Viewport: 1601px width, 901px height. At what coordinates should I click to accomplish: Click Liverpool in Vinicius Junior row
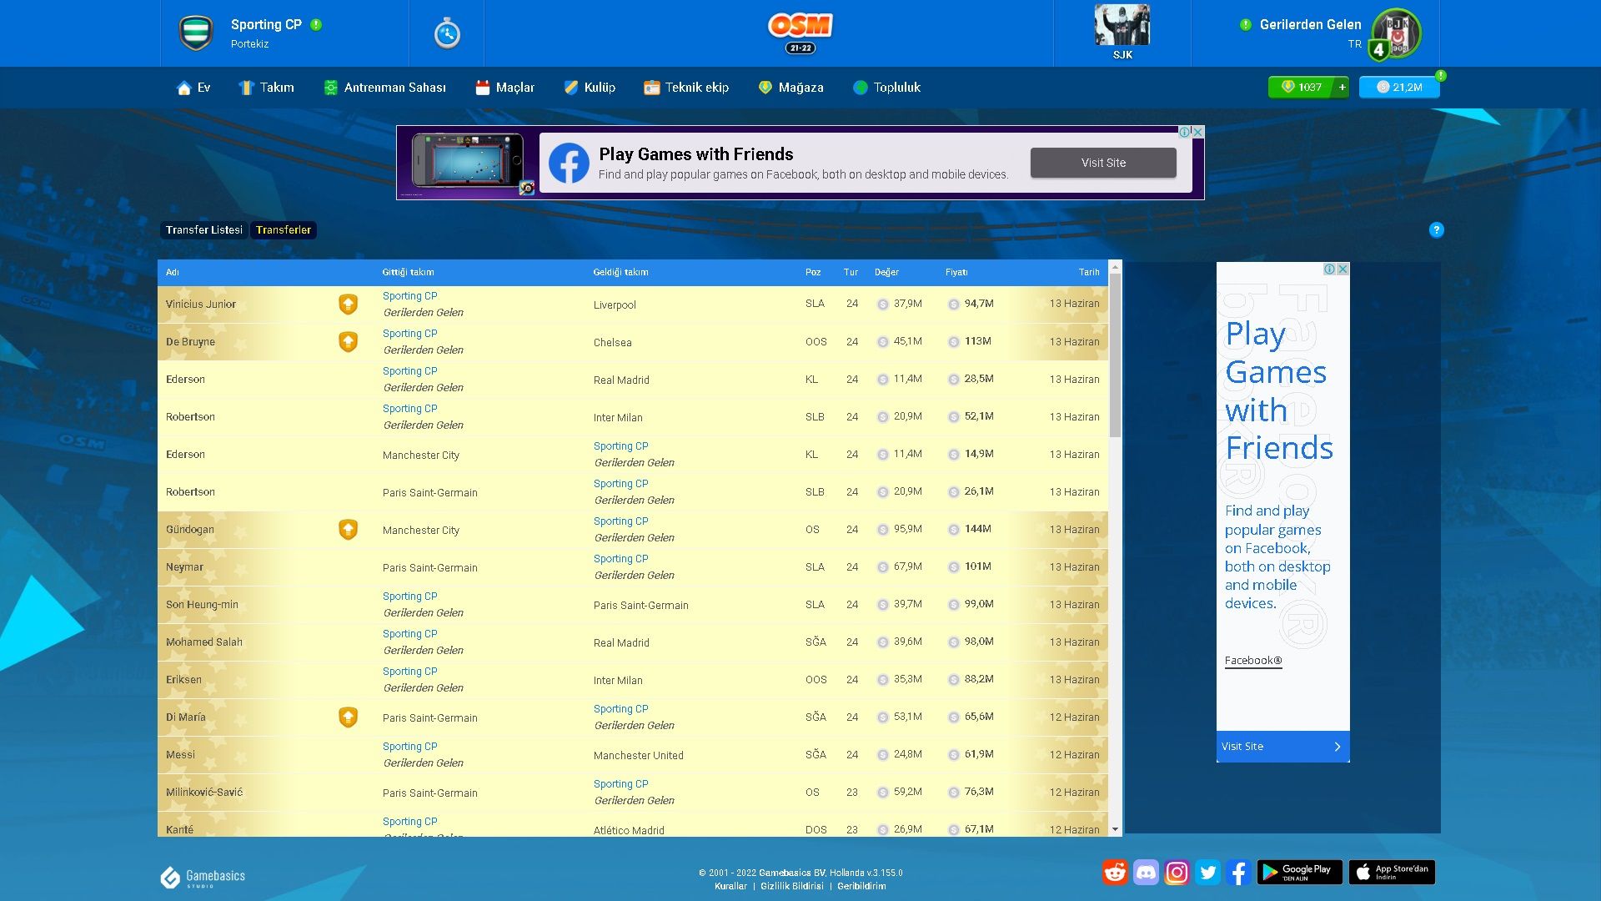615,305
